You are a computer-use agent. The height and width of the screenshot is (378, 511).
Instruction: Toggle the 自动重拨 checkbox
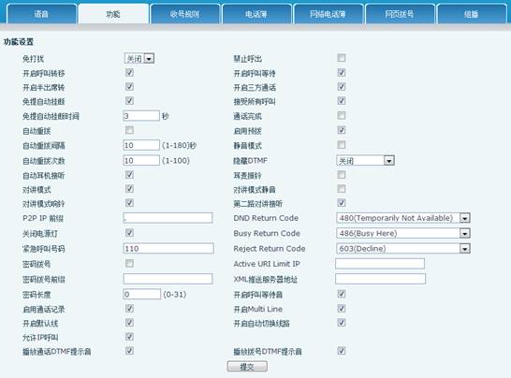point(129,130)
